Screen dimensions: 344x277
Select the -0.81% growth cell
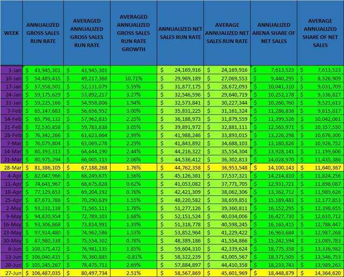[x=134, y=257]
